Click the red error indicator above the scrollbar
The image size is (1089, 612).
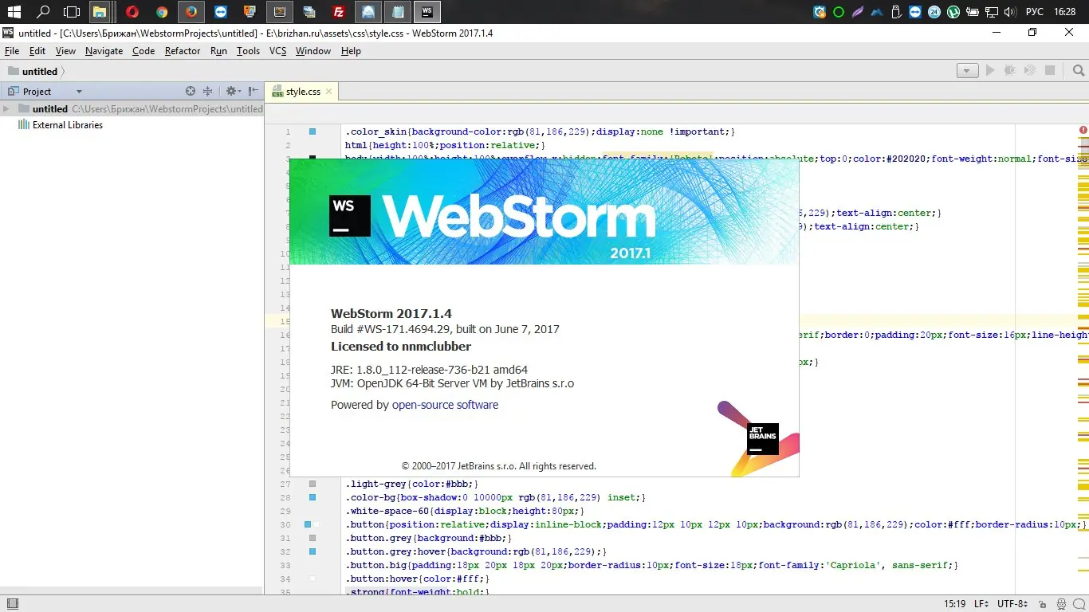pyautogui.click(x=1083, y=130)
